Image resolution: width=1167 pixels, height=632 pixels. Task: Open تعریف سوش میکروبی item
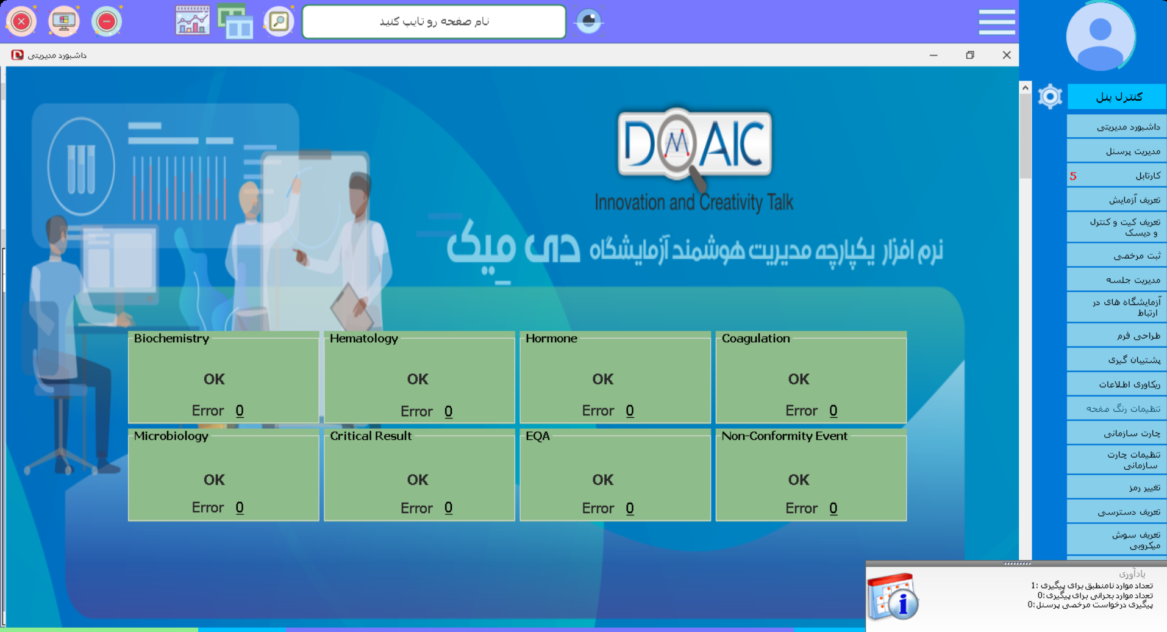pyautogui.click(x=1116, y=540)
